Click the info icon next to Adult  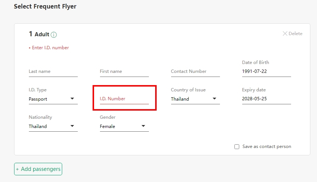tap(54, 35)
